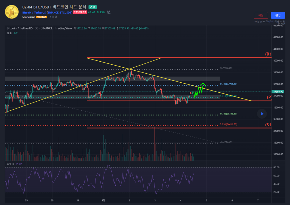Click the green Long direction badge
Image resolution: width=290 pixels, height=205 pixels.
pyautogui.click(x=92, y=7)
